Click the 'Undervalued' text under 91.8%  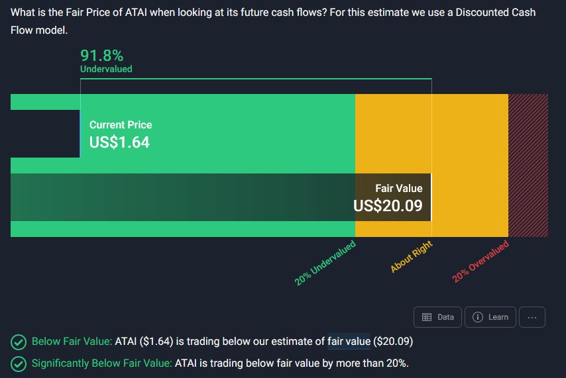(106, 69)
